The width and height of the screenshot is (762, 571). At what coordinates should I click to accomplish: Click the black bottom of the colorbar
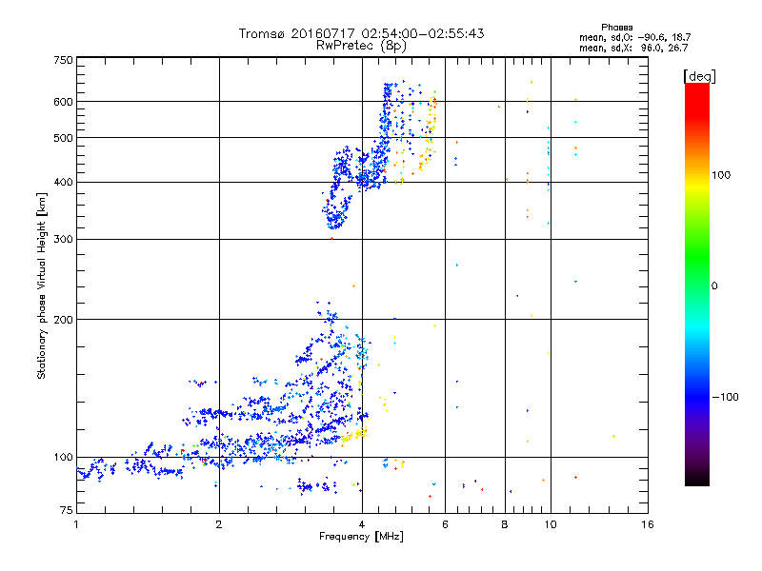click(697, 479)
